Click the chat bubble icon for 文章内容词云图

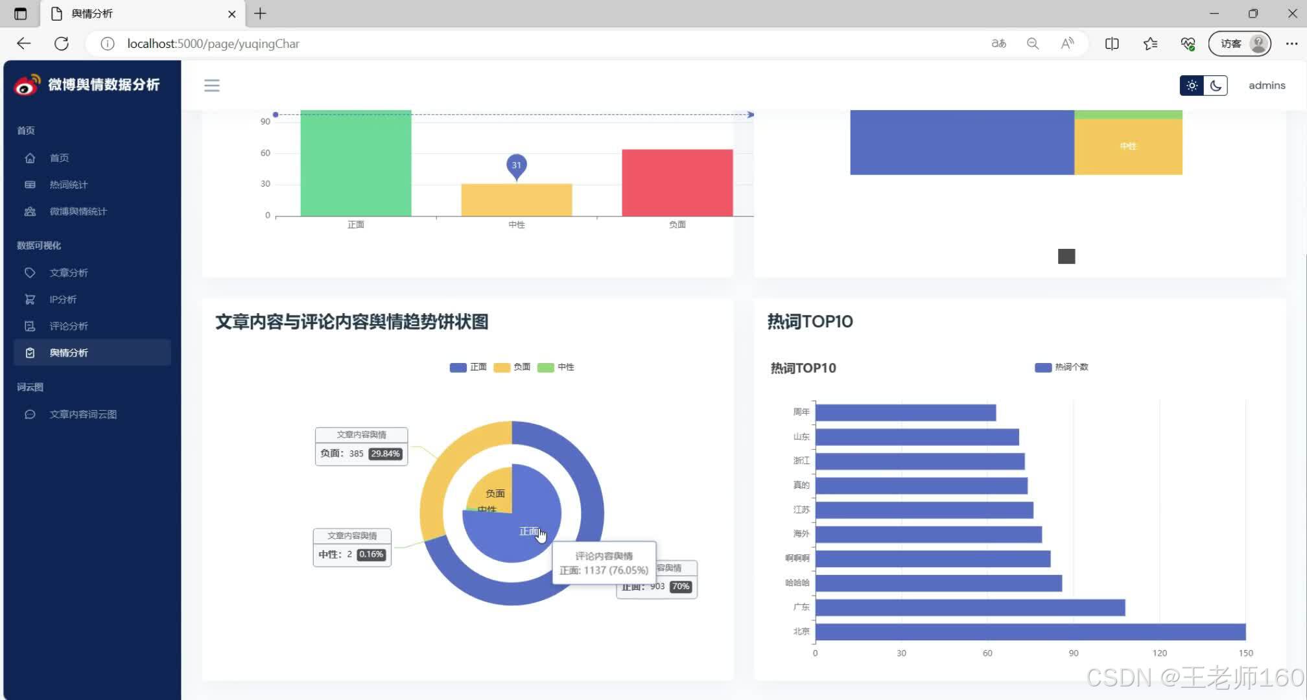pos(30,414)
